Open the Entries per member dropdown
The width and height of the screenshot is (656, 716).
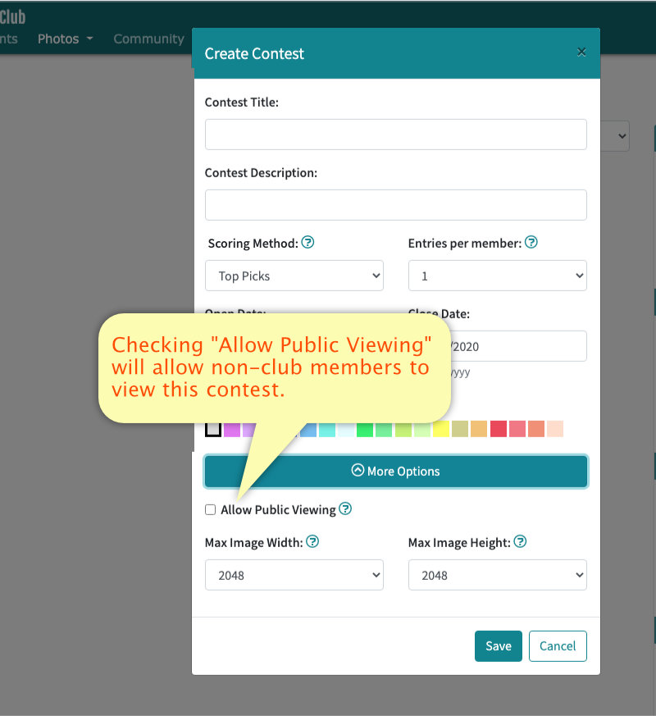[497, 276]
